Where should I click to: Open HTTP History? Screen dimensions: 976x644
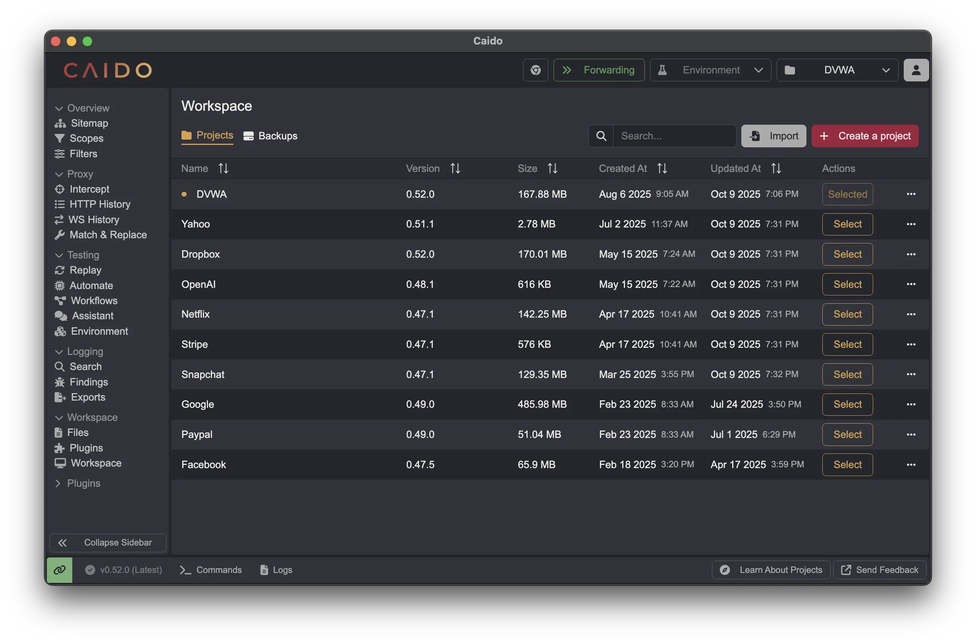pos(93,204)
